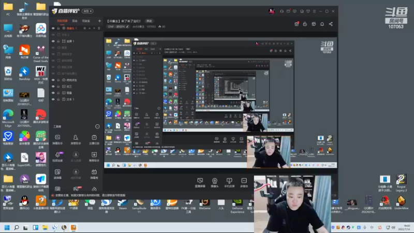The height and width of the screenshot is (233, 414).
Task: Toggle lock on the 全屏 1 source
Action: click(58, 41)
